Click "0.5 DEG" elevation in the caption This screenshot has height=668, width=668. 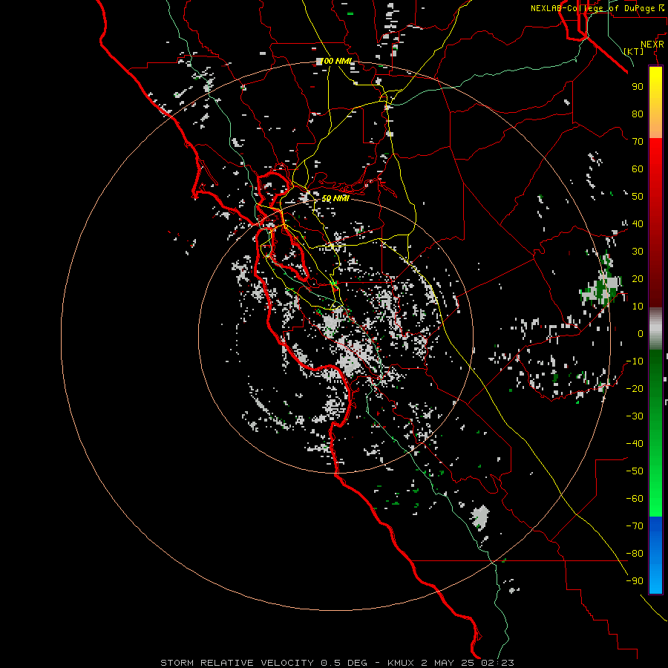click(x=344, y=663)
